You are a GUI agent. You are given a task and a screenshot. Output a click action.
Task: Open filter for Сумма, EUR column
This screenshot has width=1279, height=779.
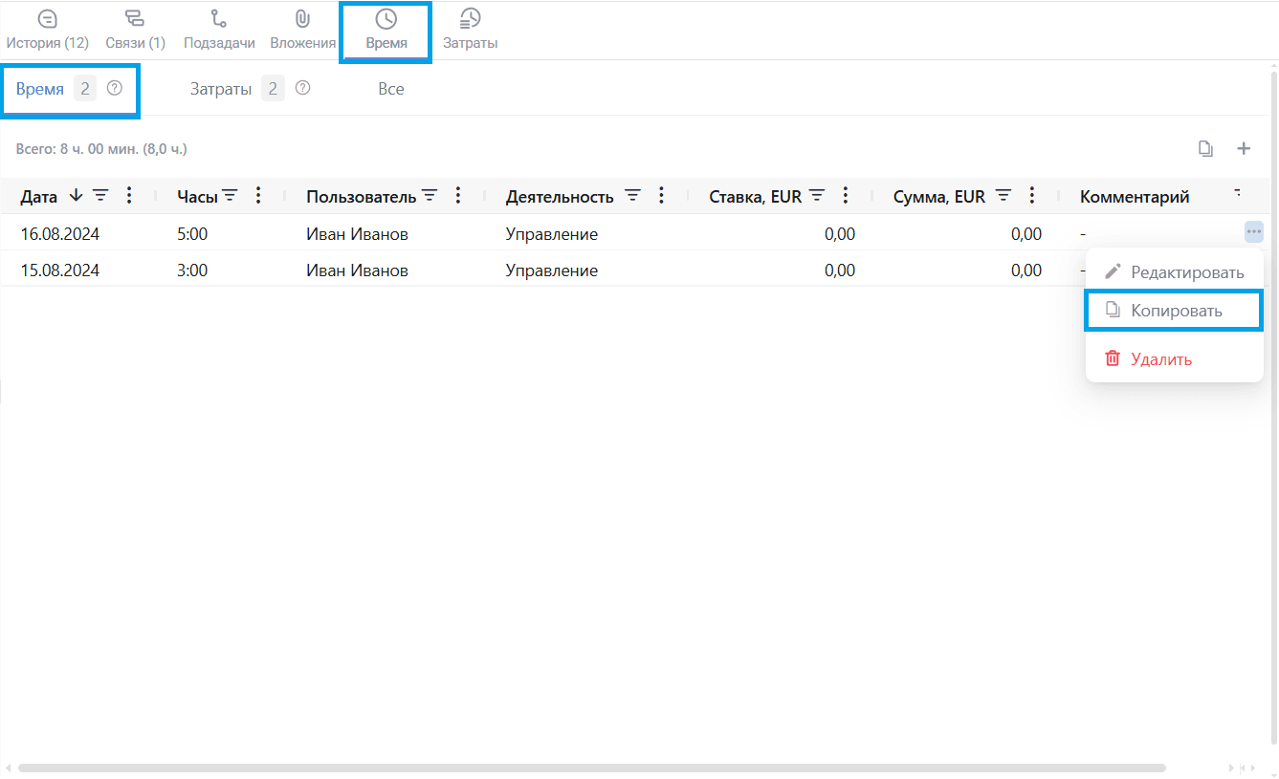(x=1003, y=196)
